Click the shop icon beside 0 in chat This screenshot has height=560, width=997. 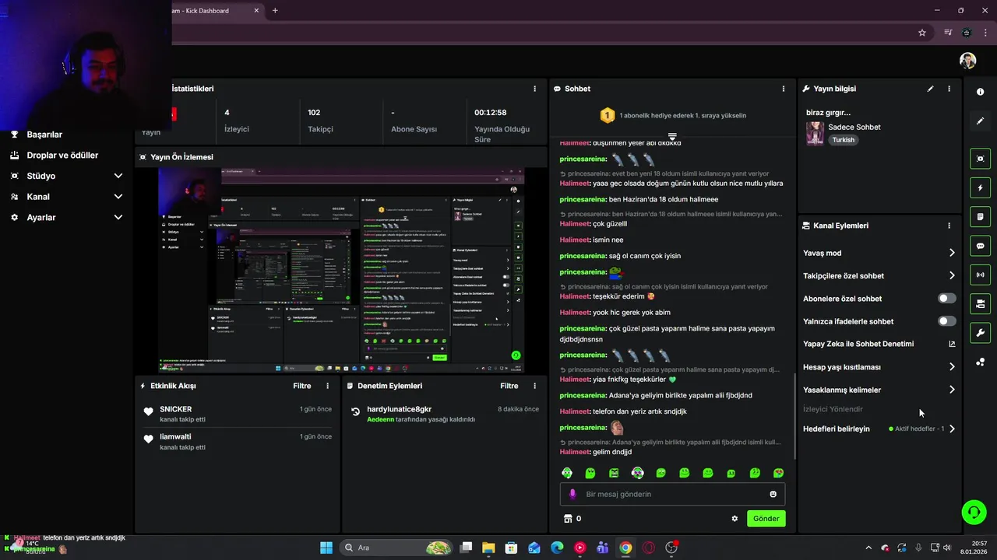(x=568, y=519)
